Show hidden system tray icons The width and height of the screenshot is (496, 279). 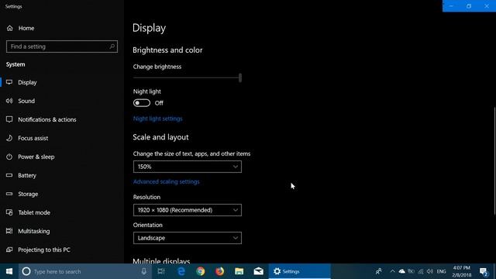[393, 271]
